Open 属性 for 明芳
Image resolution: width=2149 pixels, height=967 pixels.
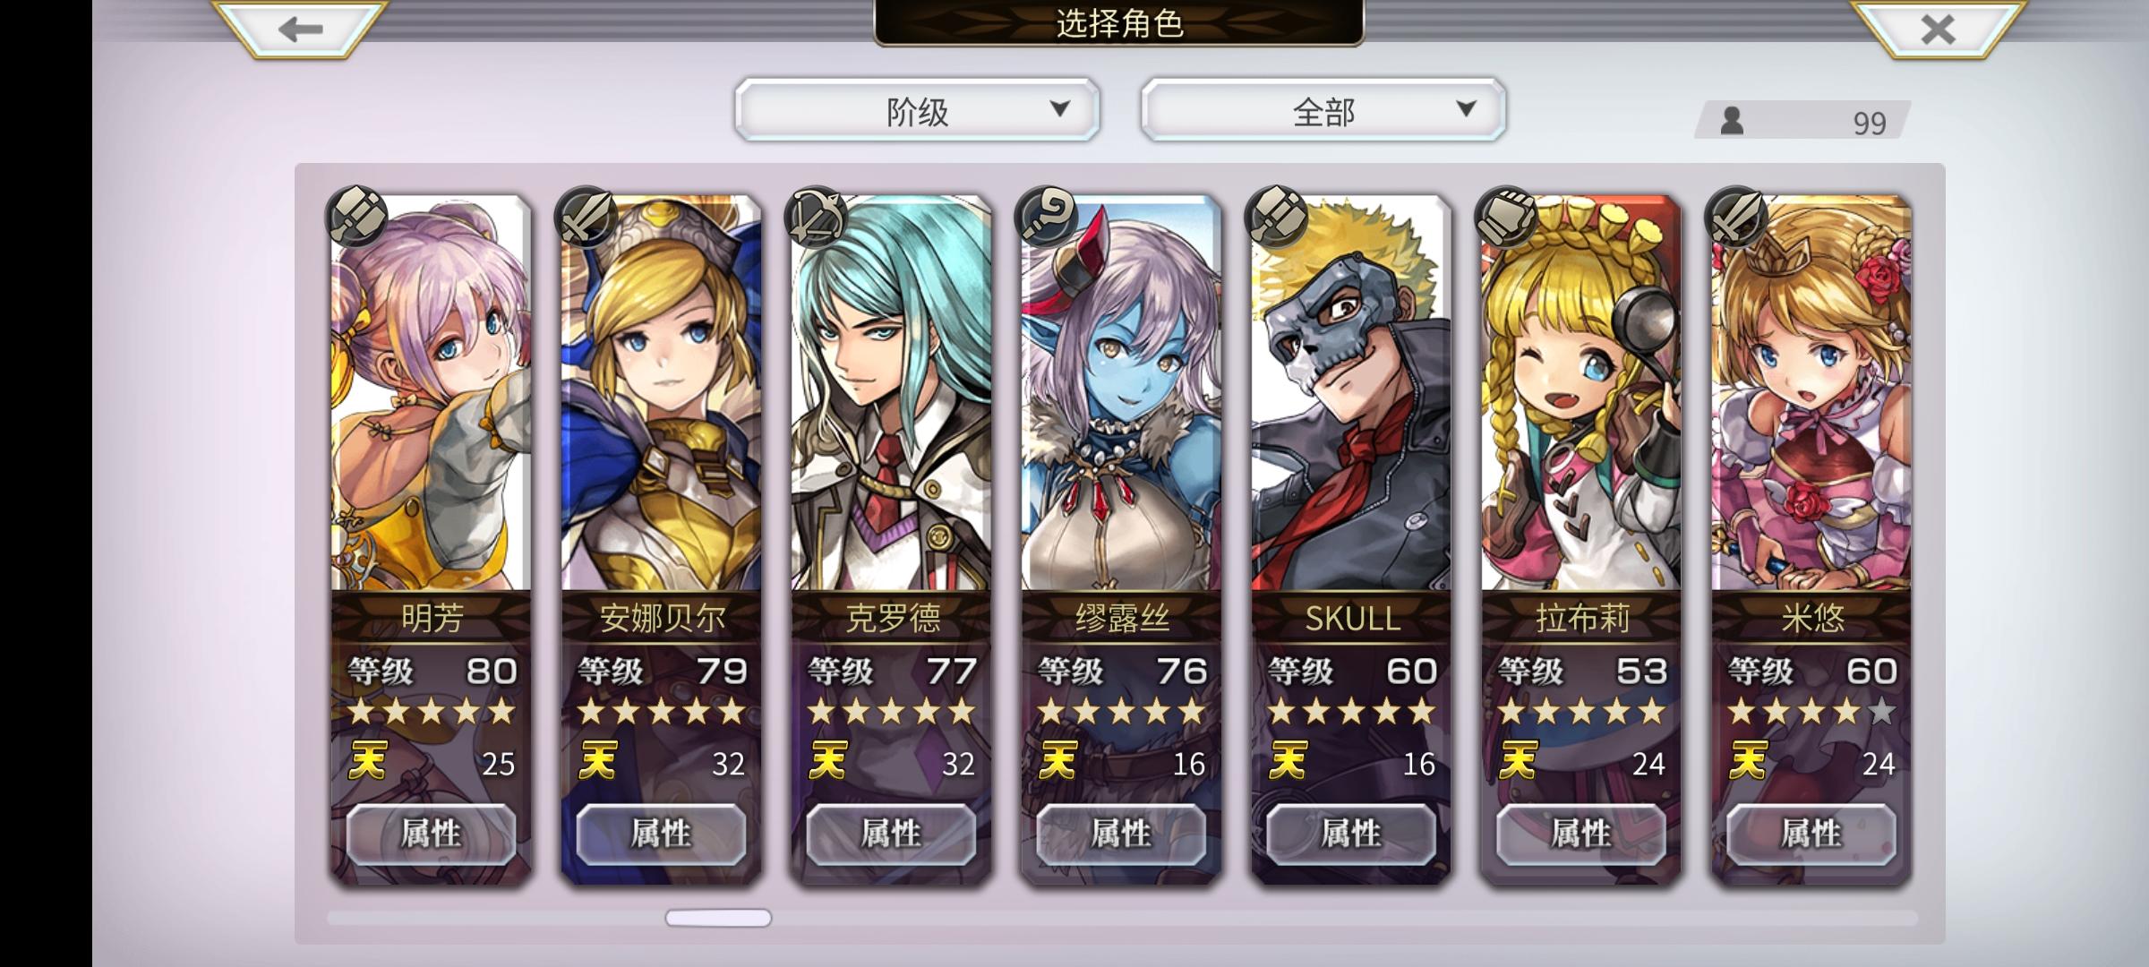pyautogui.click(x=431, y=834)
